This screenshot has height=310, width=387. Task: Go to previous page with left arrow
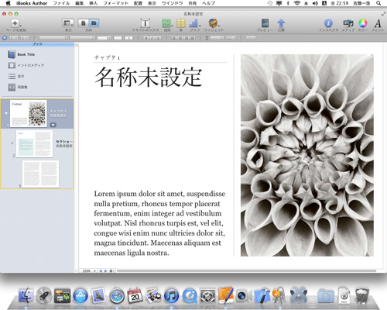[x=101, y=270]
